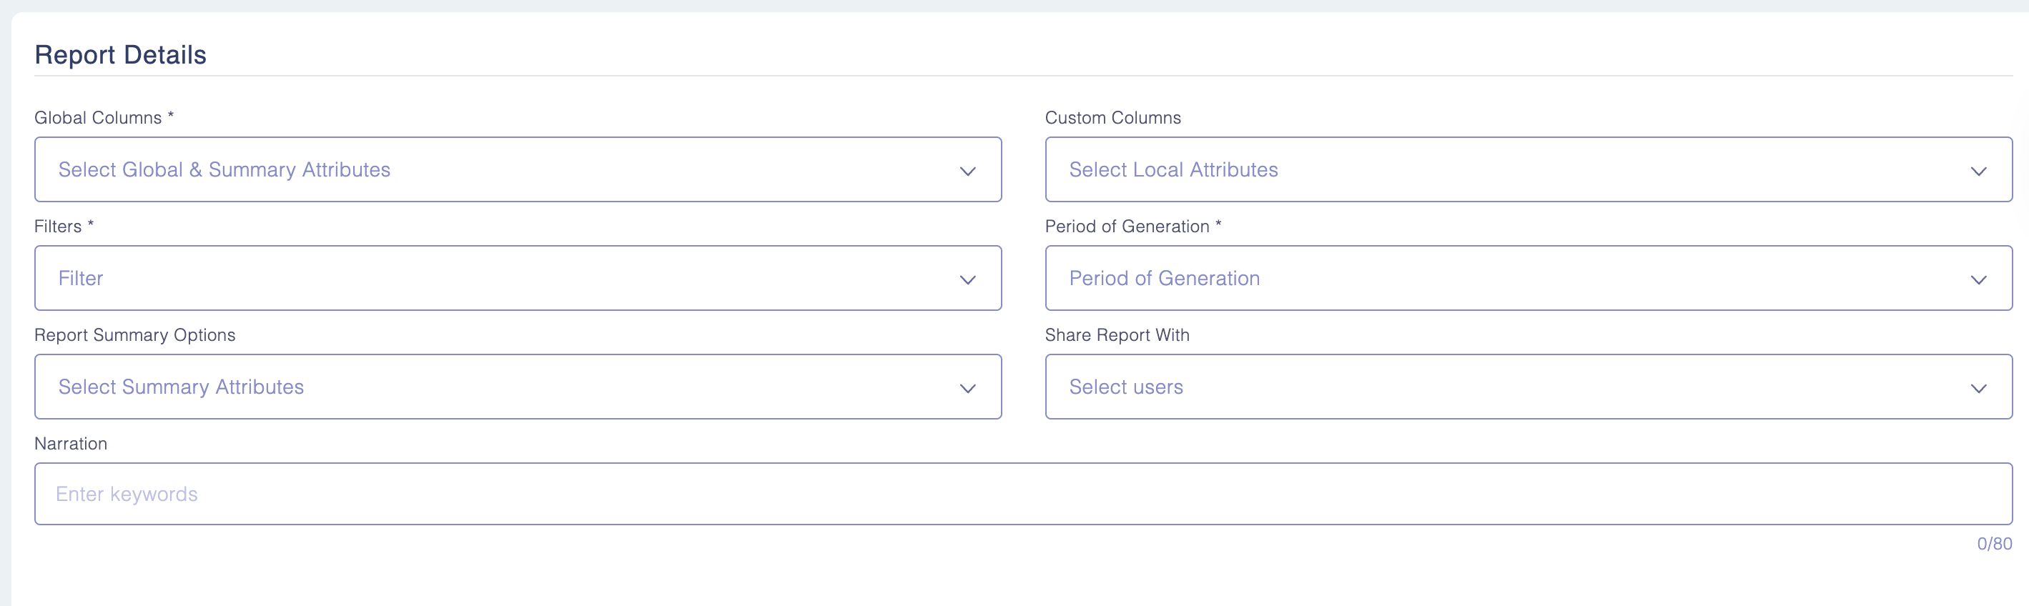This screenshot has height=606, width=2029.
Task: Click the chevron arrow in the Filters dropdown
Action: [x=968, y=279]
